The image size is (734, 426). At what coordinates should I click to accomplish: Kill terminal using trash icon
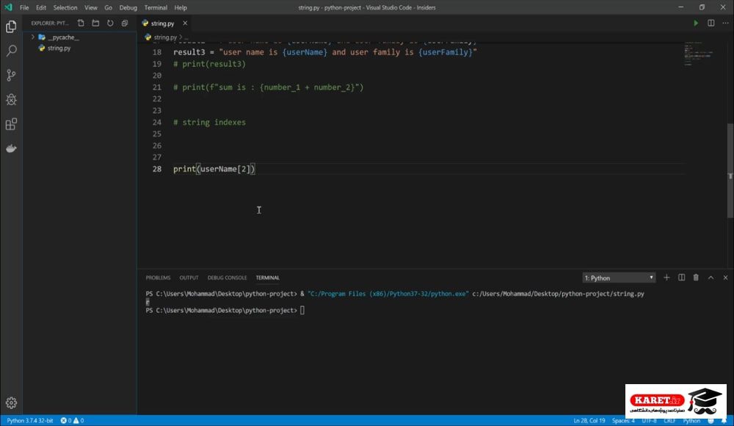696,278
